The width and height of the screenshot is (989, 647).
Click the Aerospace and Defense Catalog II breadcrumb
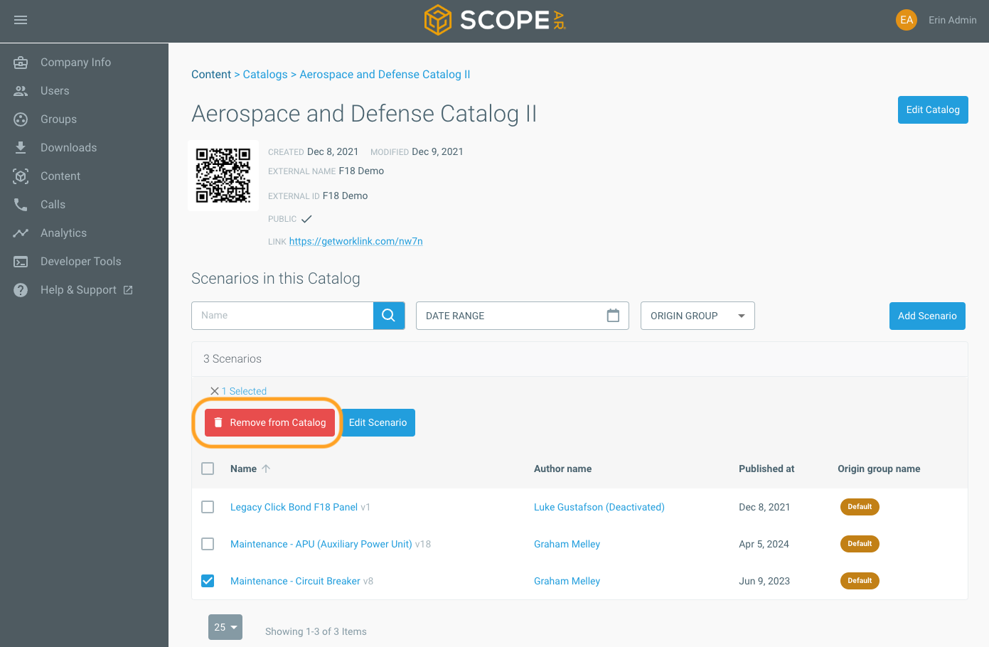click(x=385, y=75)
